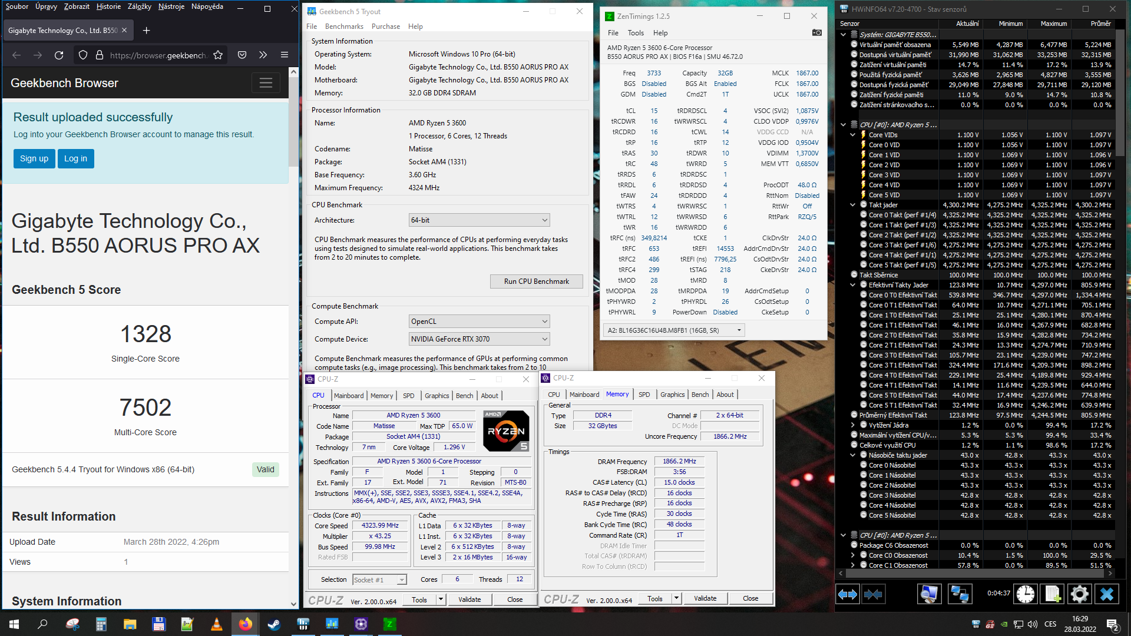Show more Firefox toolbar tools chevron
This screenshot has height=636, width=1131.
point(263,55)
